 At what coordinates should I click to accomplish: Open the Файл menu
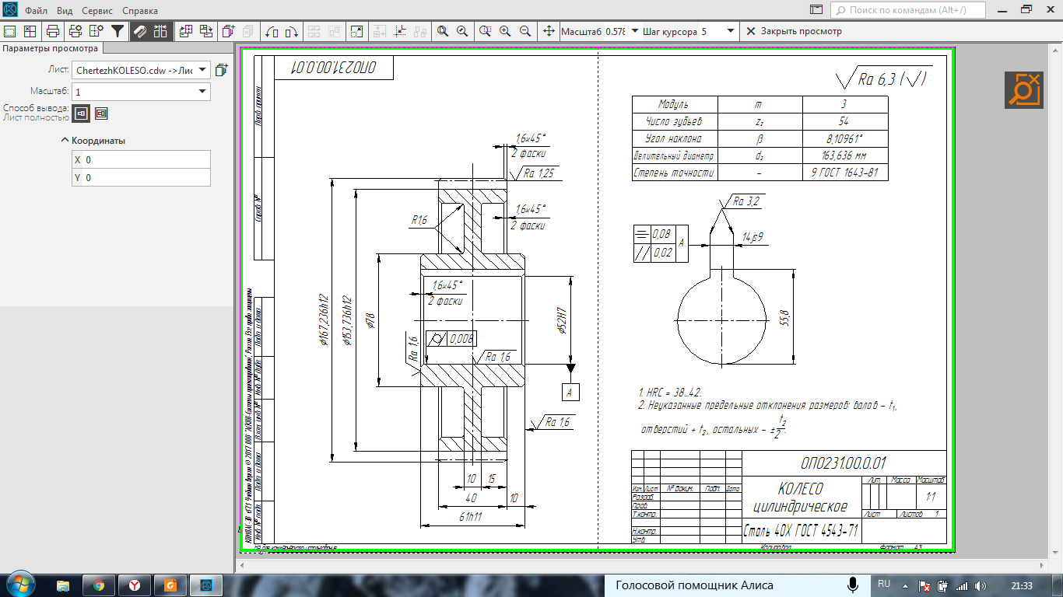click(35, 11)
